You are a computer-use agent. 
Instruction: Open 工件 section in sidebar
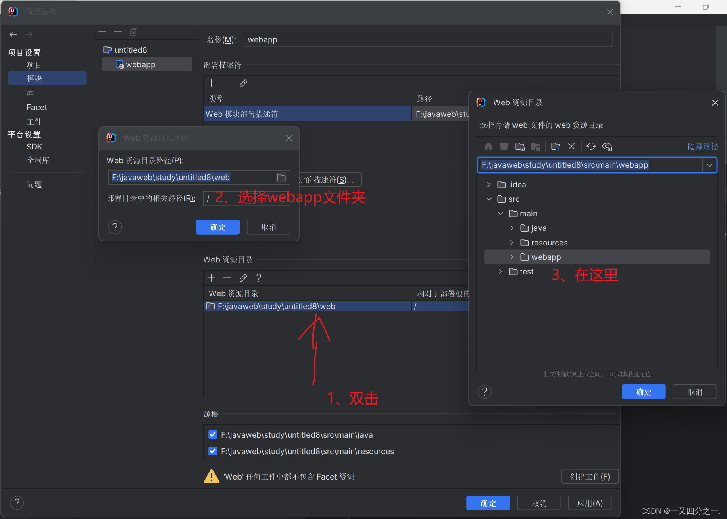point(34,121)
